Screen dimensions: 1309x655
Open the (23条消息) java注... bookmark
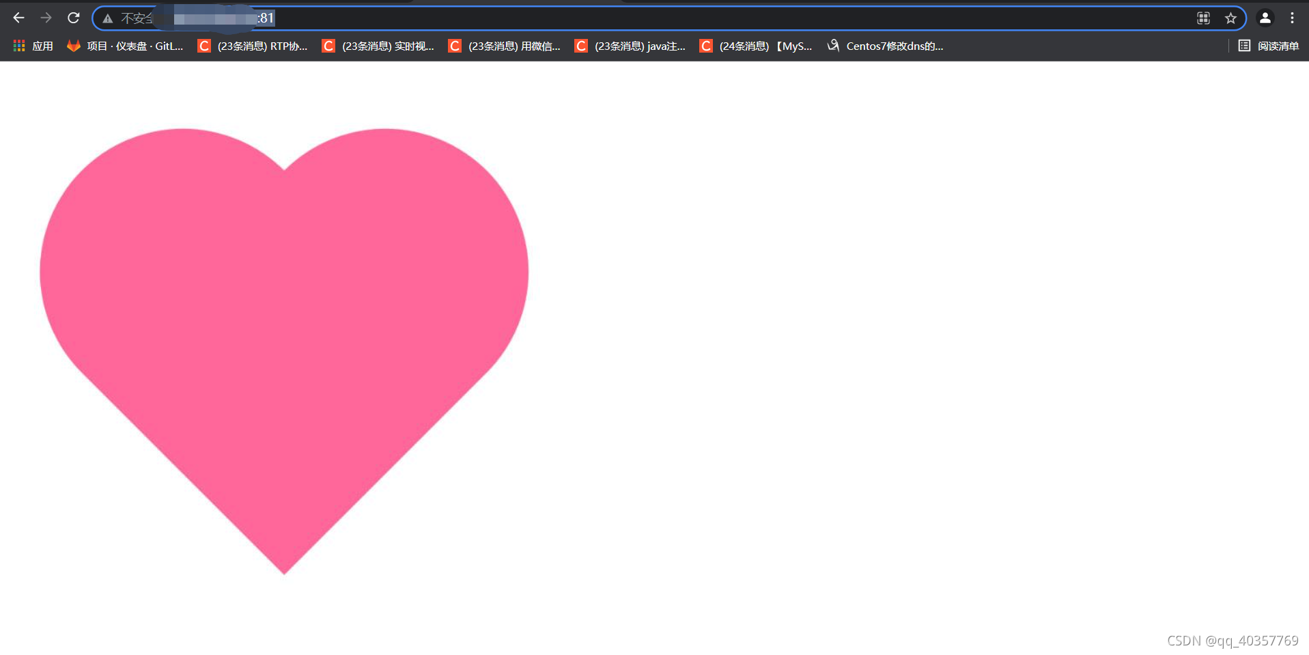pos(630,46)
